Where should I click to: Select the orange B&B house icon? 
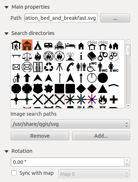[27, 45]
